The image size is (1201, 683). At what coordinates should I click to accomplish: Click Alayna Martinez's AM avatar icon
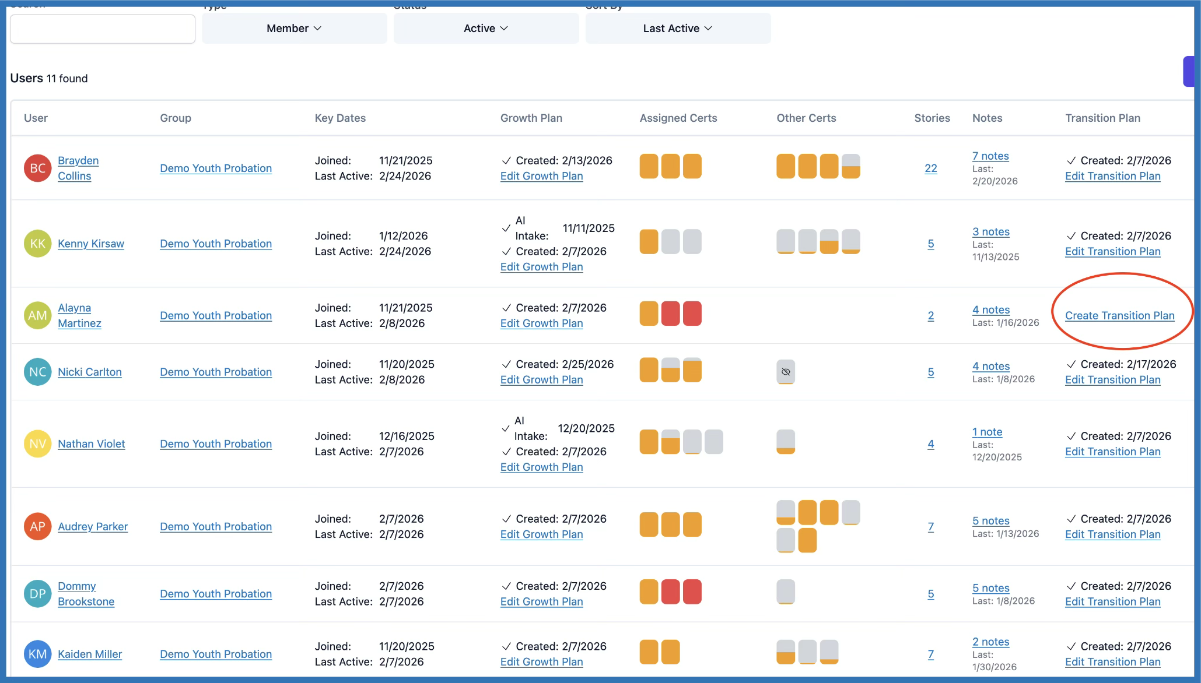pos(37,315)
